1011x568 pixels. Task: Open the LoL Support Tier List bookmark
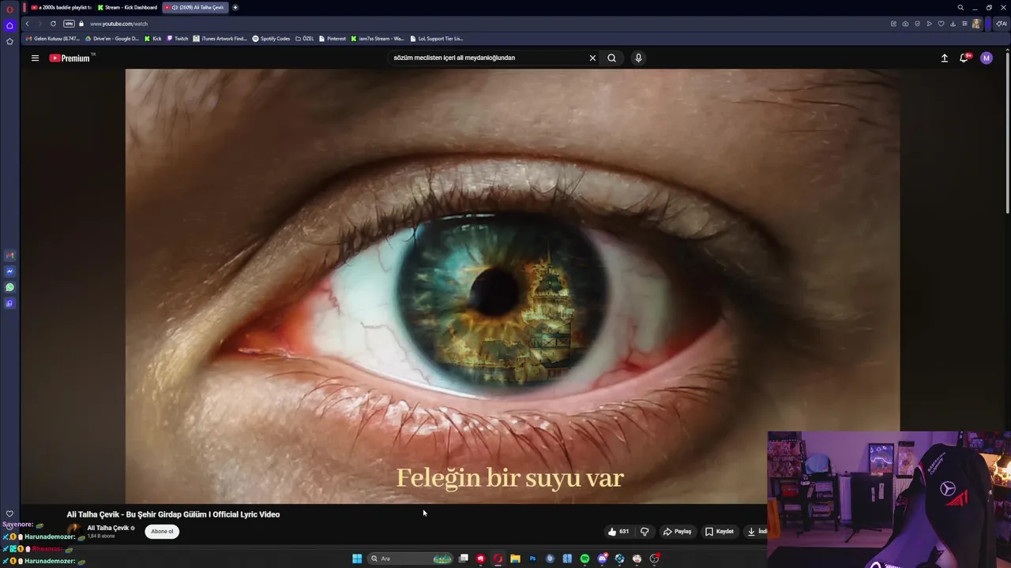pos(436,39)
